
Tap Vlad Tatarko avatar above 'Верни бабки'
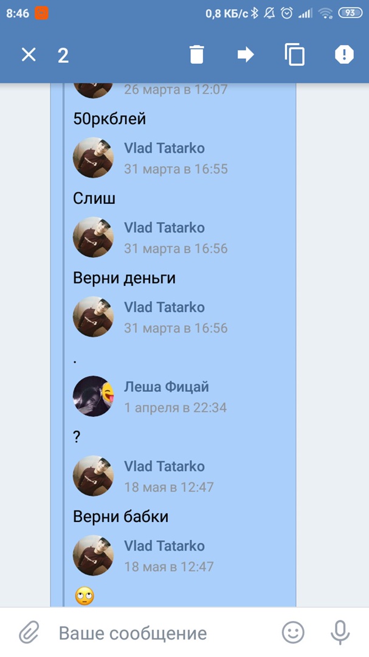94,476
